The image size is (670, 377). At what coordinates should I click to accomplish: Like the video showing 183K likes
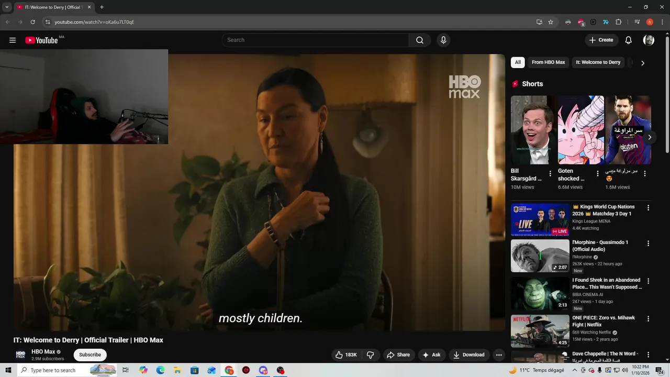pyautogui.click(x=346, y=355)
